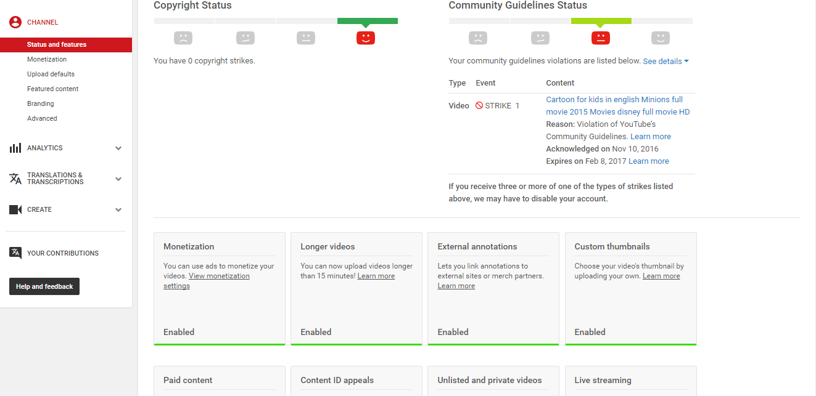Open Upload defaults menu item

(51, 74)
